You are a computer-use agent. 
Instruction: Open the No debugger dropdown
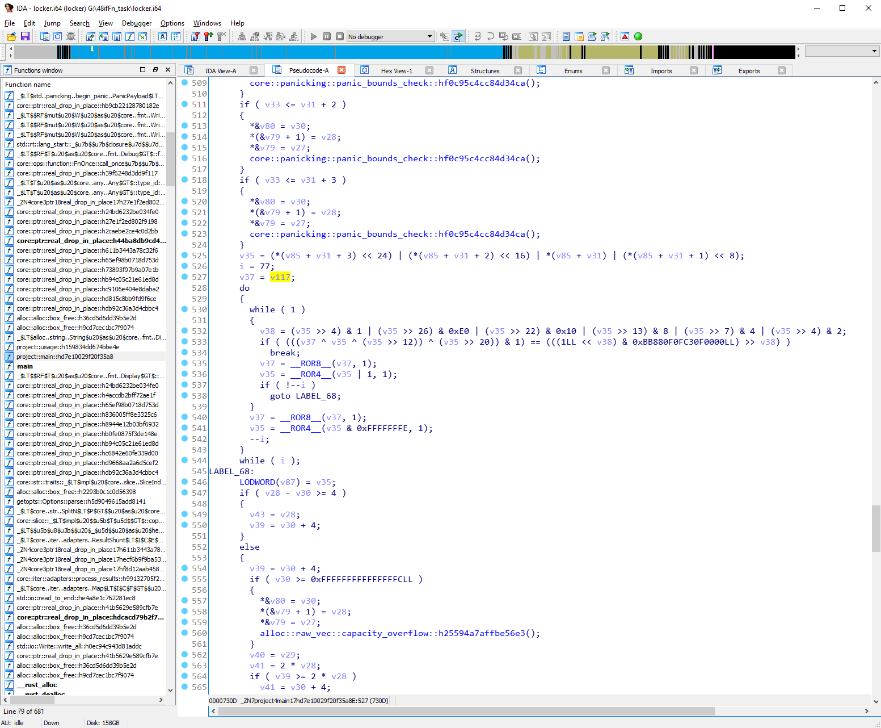pos(391,36)
